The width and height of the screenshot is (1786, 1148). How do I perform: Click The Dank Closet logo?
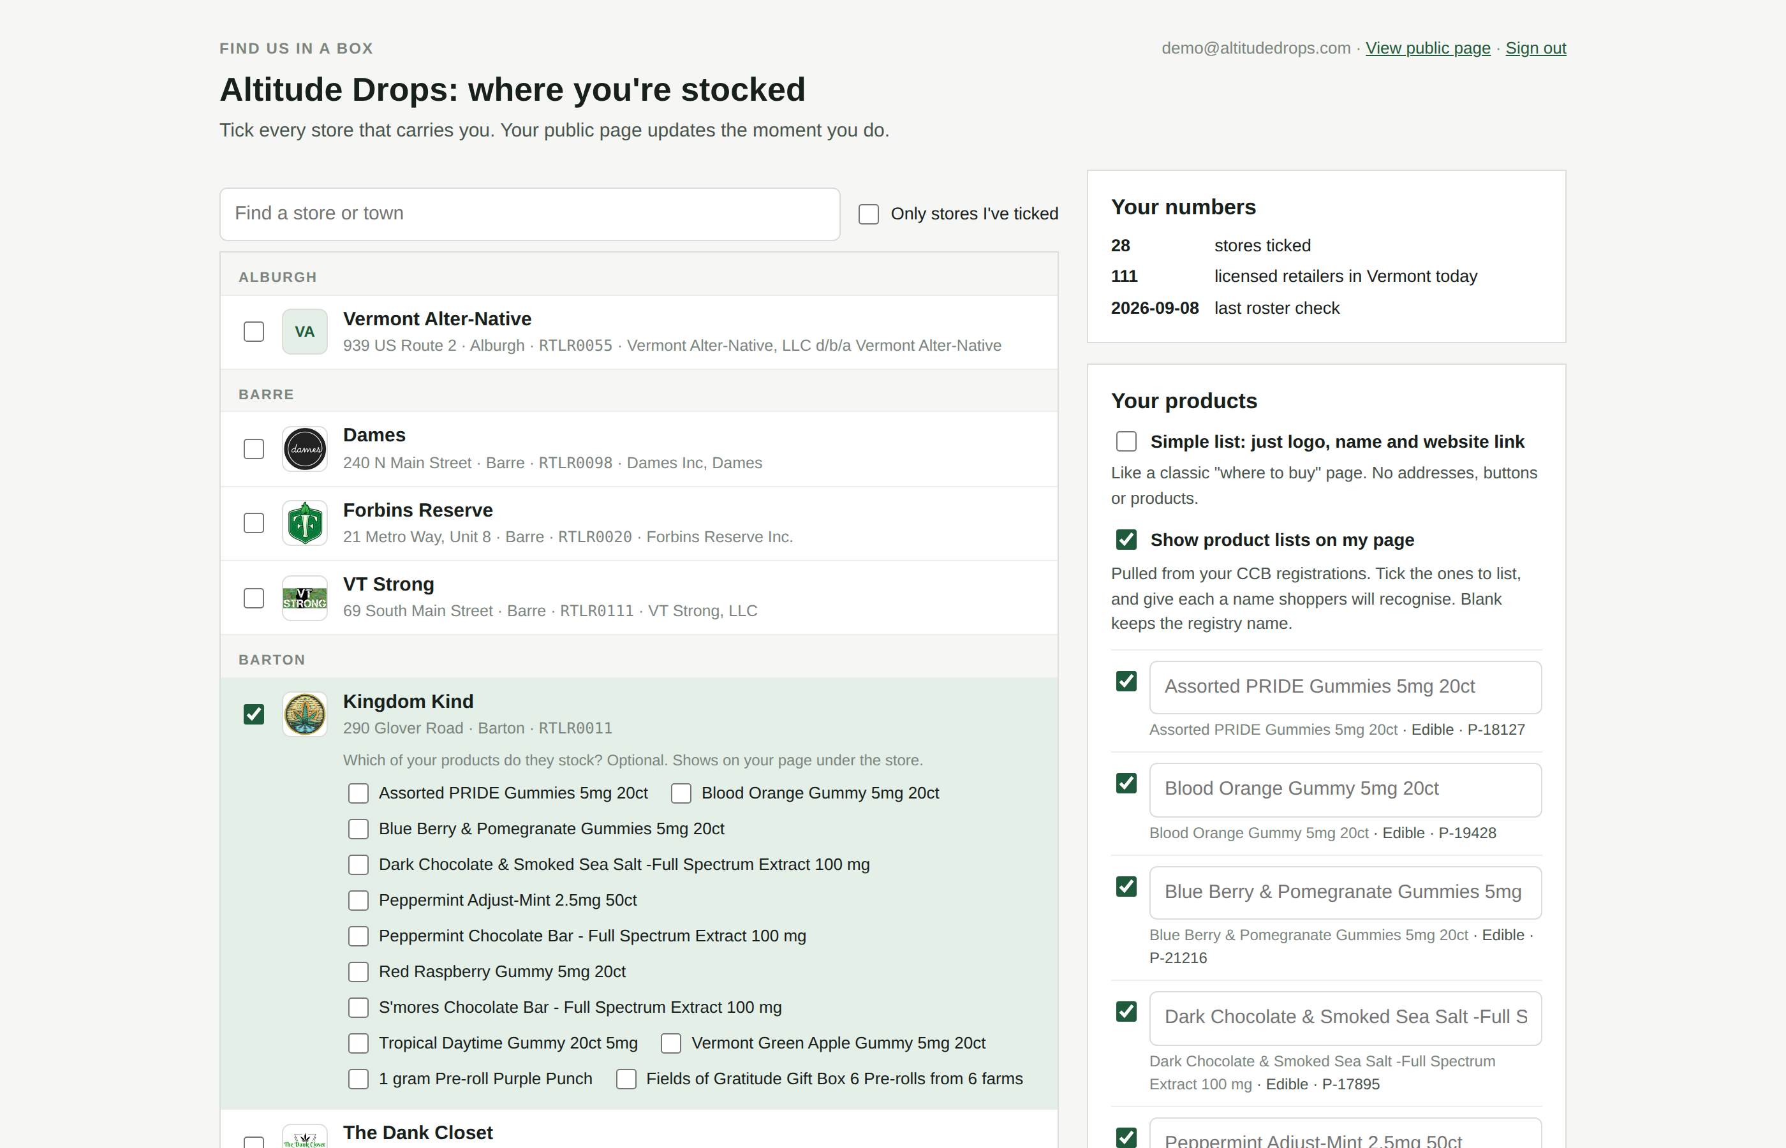pyautogui.click(x=304, y=1136)
